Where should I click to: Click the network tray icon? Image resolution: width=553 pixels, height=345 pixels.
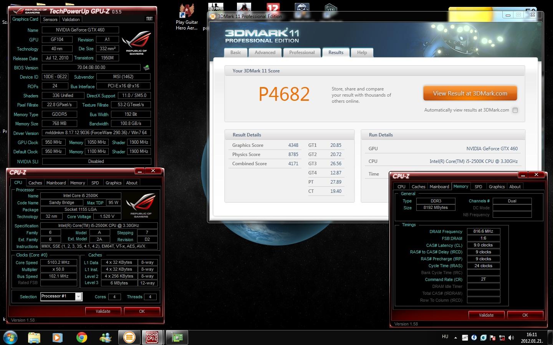tap(502, 338)
